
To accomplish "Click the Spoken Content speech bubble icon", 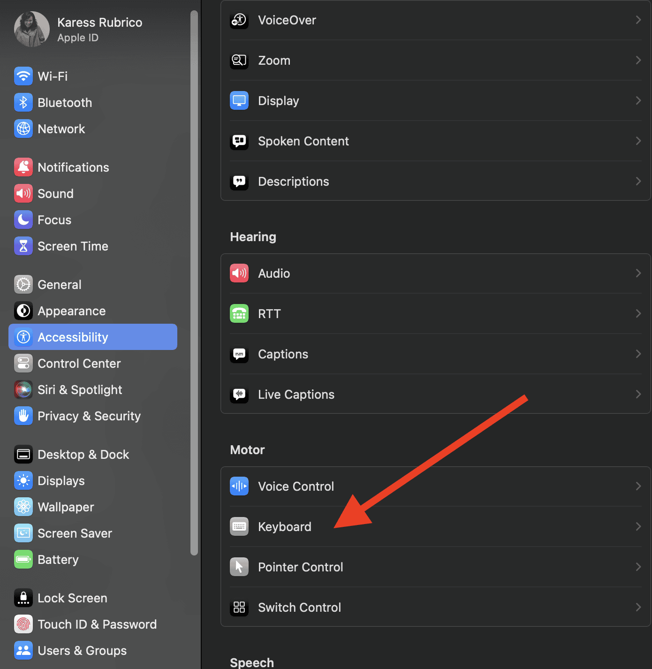I will pos(239,141).
